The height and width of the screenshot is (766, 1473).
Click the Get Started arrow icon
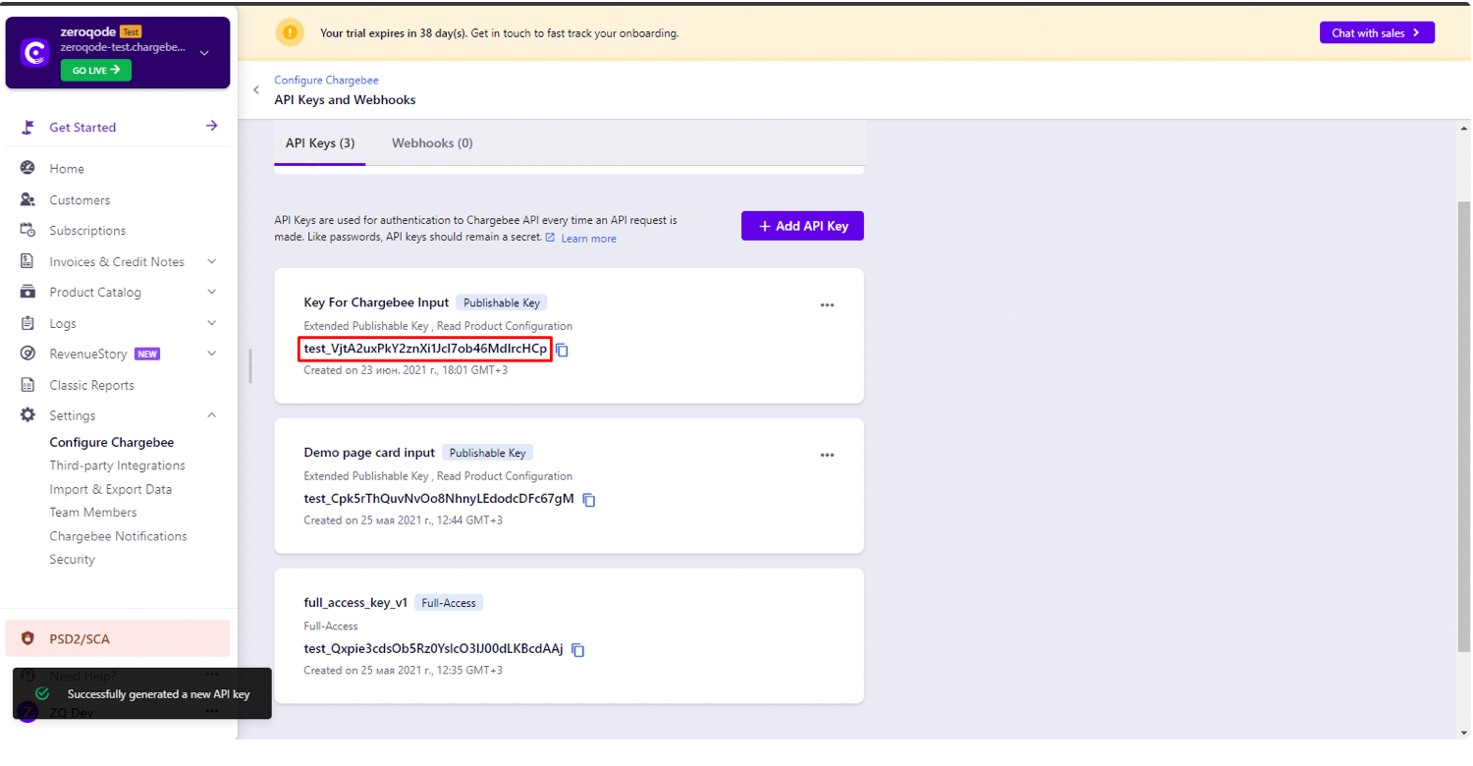pos(211,126)
